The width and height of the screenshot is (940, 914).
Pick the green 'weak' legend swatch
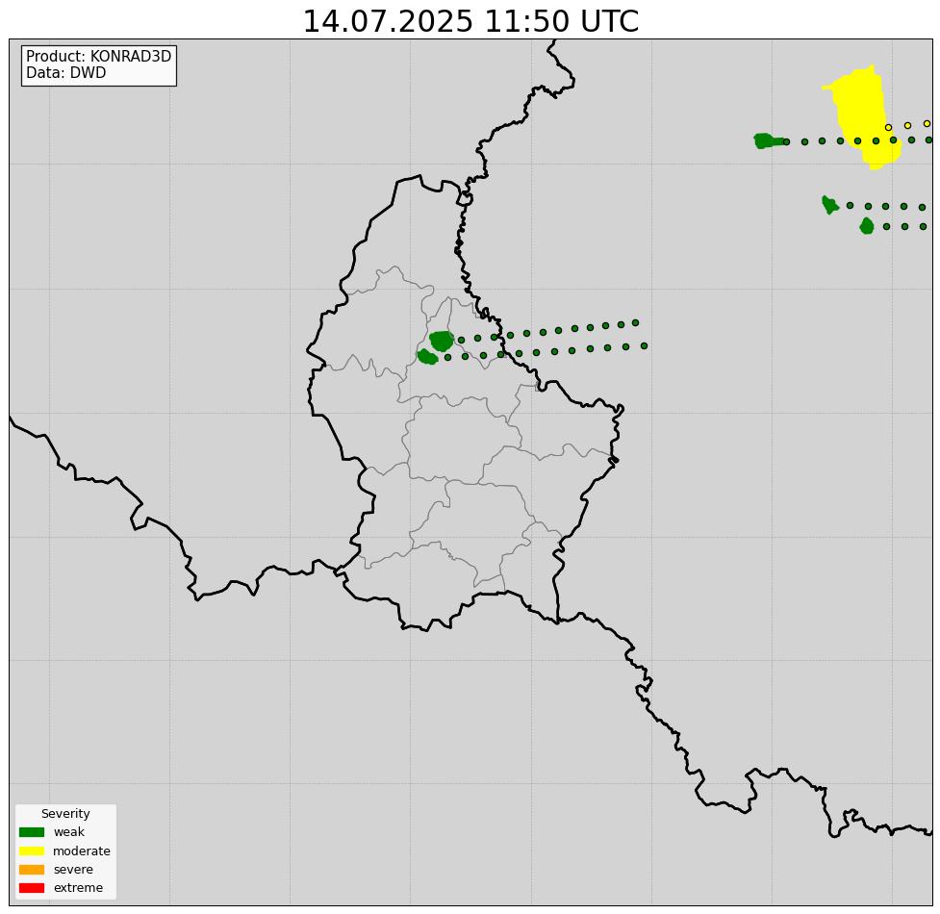click(32, 832)
